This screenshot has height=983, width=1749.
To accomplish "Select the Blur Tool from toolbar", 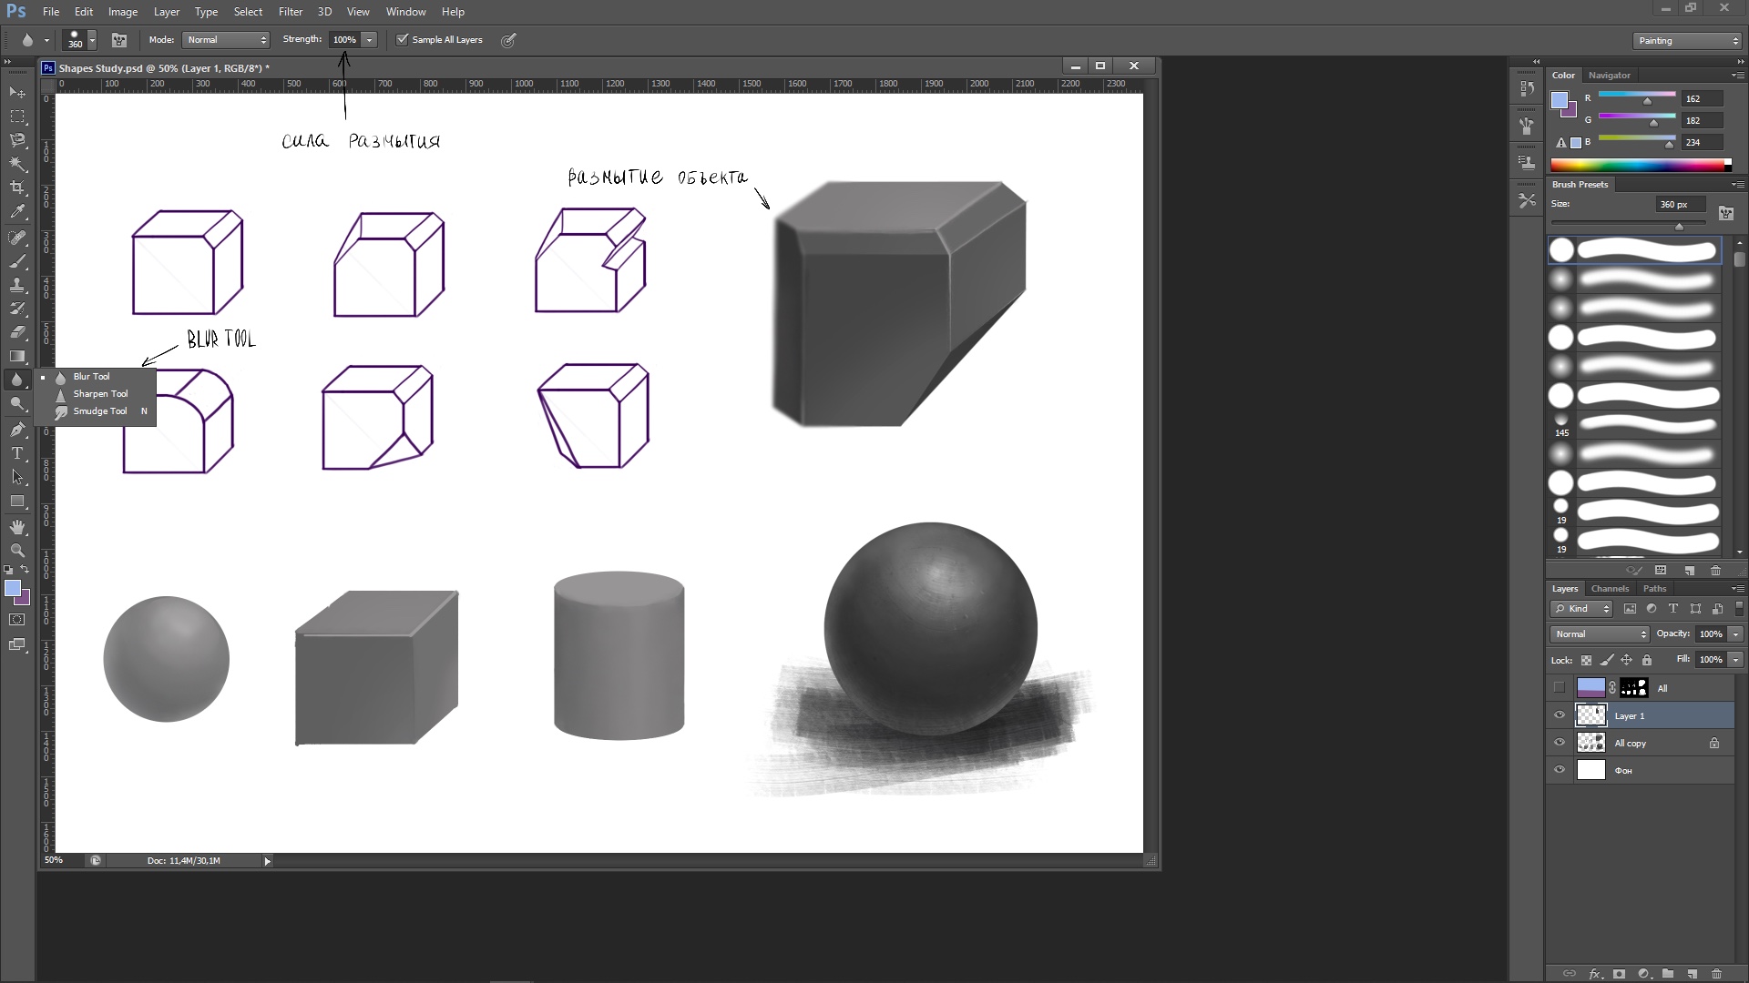I will point(91,376).
